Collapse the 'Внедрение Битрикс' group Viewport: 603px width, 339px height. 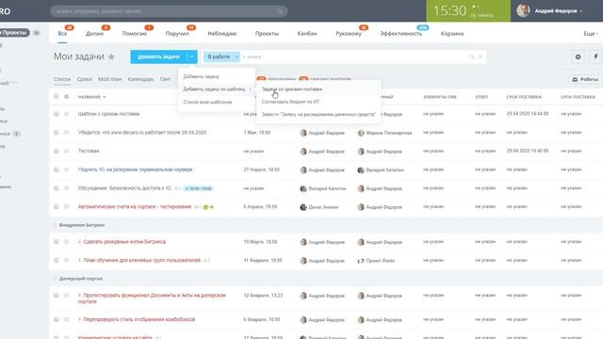coord(55,225)
